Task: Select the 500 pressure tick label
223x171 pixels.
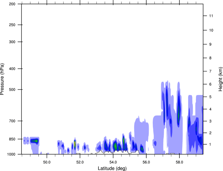Action: [12, 89]
